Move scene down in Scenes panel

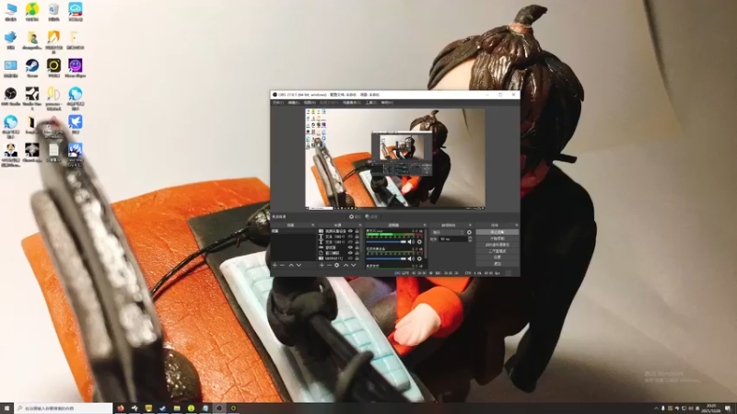[298, 265]
